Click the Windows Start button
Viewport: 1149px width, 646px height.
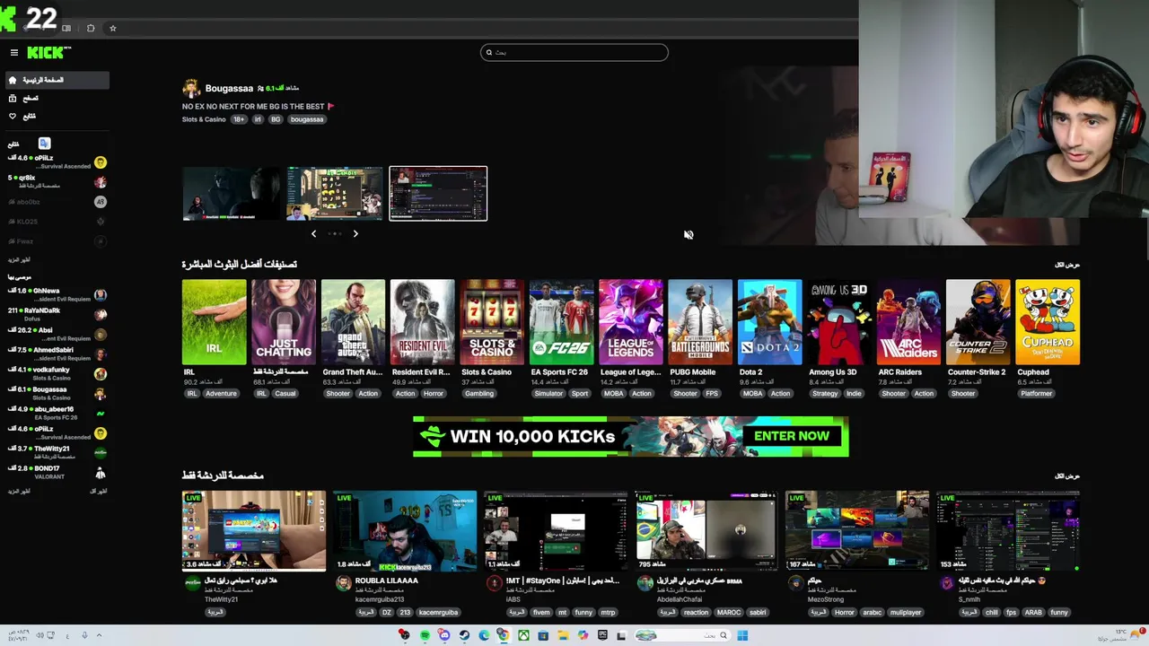742,635
